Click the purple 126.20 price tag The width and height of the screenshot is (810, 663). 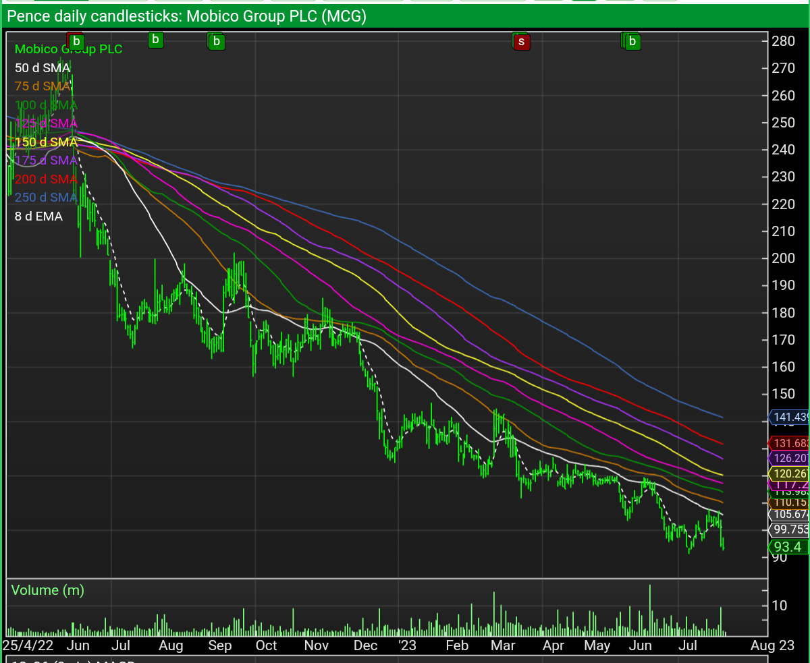[788, 459]
